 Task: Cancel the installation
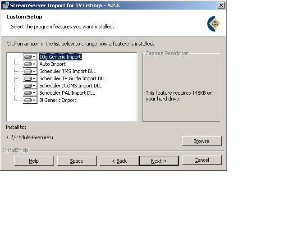pos(201,160)
